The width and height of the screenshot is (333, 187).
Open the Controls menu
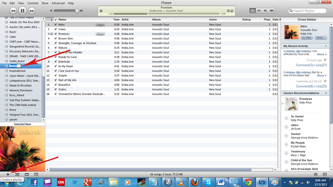coord(33,3)
